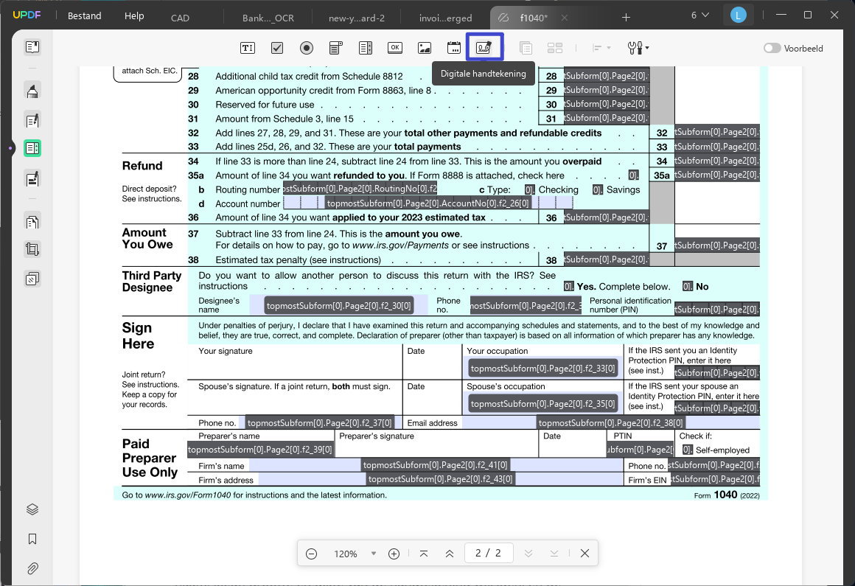Select the Radio Button form tool

[307, 48]
